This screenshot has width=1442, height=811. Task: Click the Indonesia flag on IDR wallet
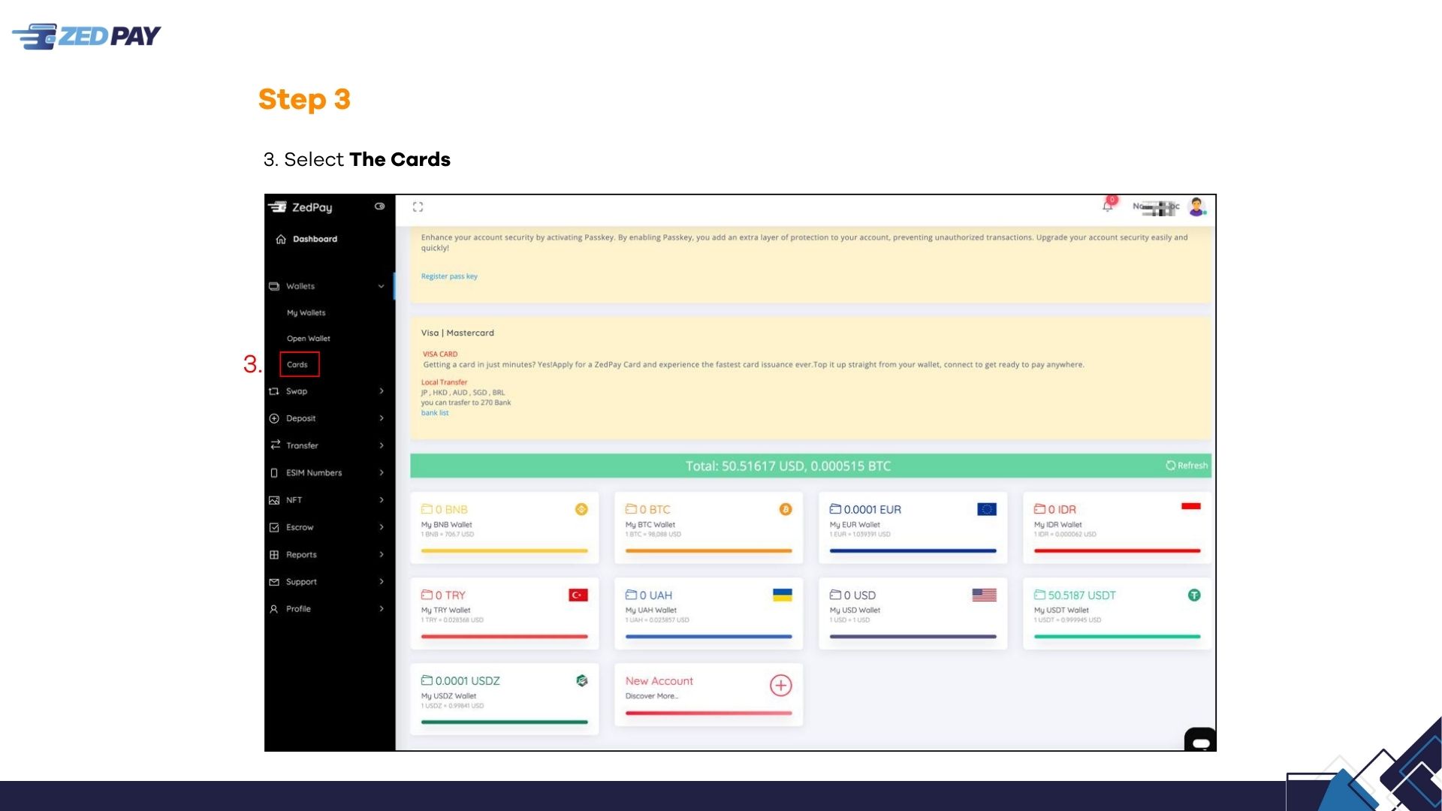[1191, 506]
